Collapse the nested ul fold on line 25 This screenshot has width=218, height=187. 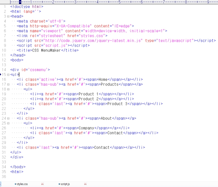pos(8,123)
